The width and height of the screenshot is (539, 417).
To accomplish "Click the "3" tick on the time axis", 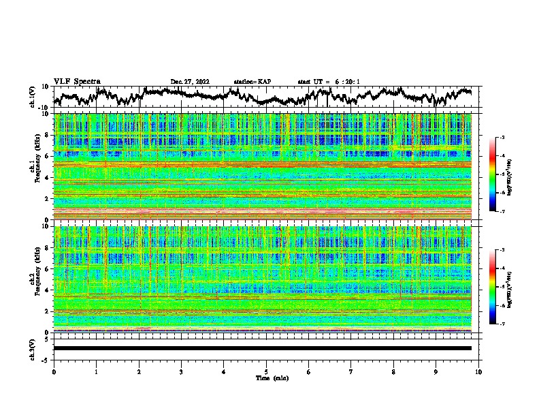I will [181, 372].
